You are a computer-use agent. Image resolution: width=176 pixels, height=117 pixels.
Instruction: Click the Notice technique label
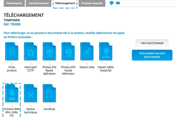point(31,111)
